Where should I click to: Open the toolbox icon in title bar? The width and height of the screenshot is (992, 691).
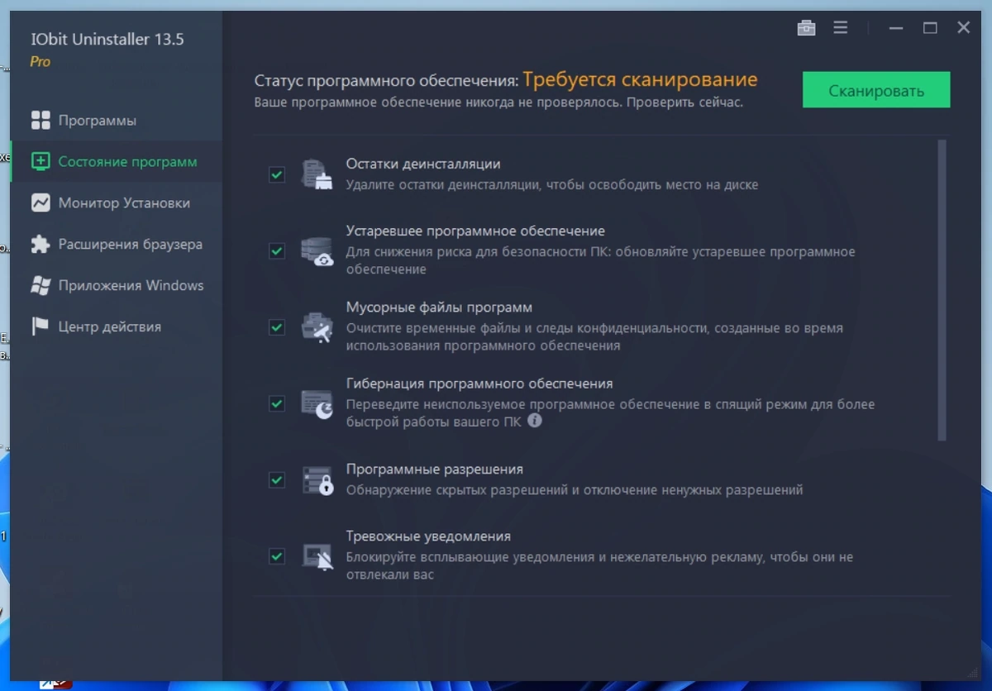[806, 28]
